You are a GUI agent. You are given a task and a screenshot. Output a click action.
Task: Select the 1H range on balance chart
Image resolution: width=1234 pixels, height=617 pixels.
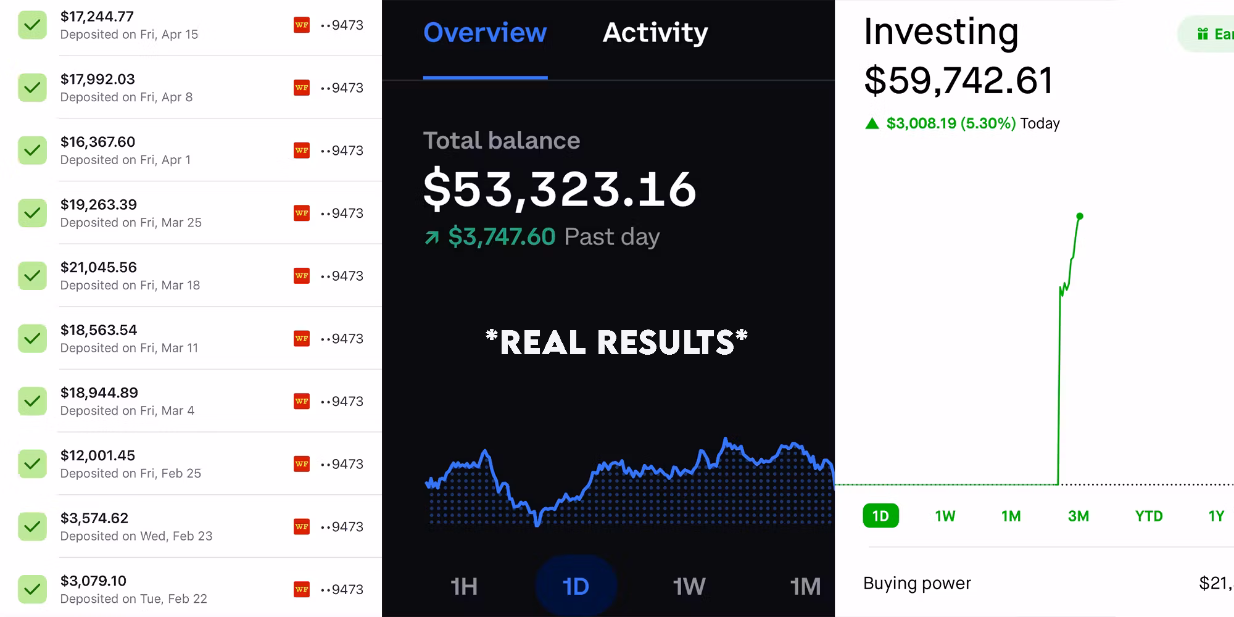464,586
